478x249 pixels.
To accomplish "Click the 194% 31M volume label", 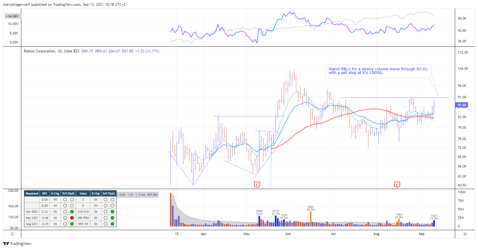I will click(259, 212).
